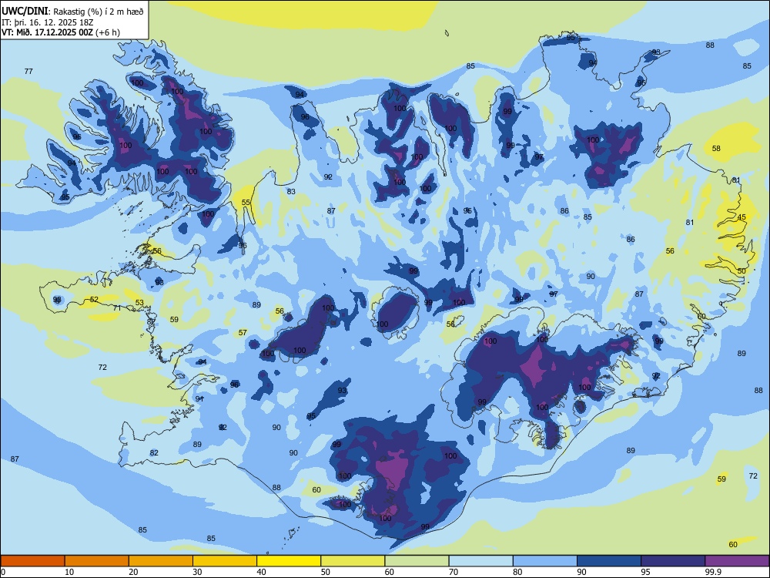770x578 pixels.
Task: Click the legend label '40'
Action: 262,572
